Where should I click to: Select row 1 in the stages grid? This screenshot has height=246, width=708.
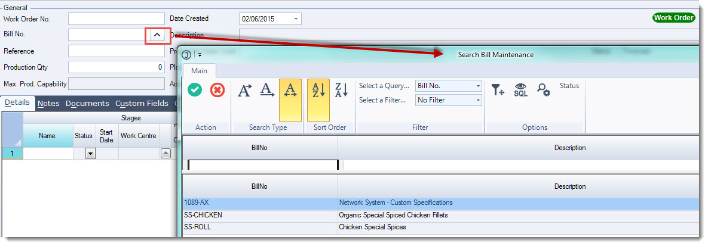[12, 154]
